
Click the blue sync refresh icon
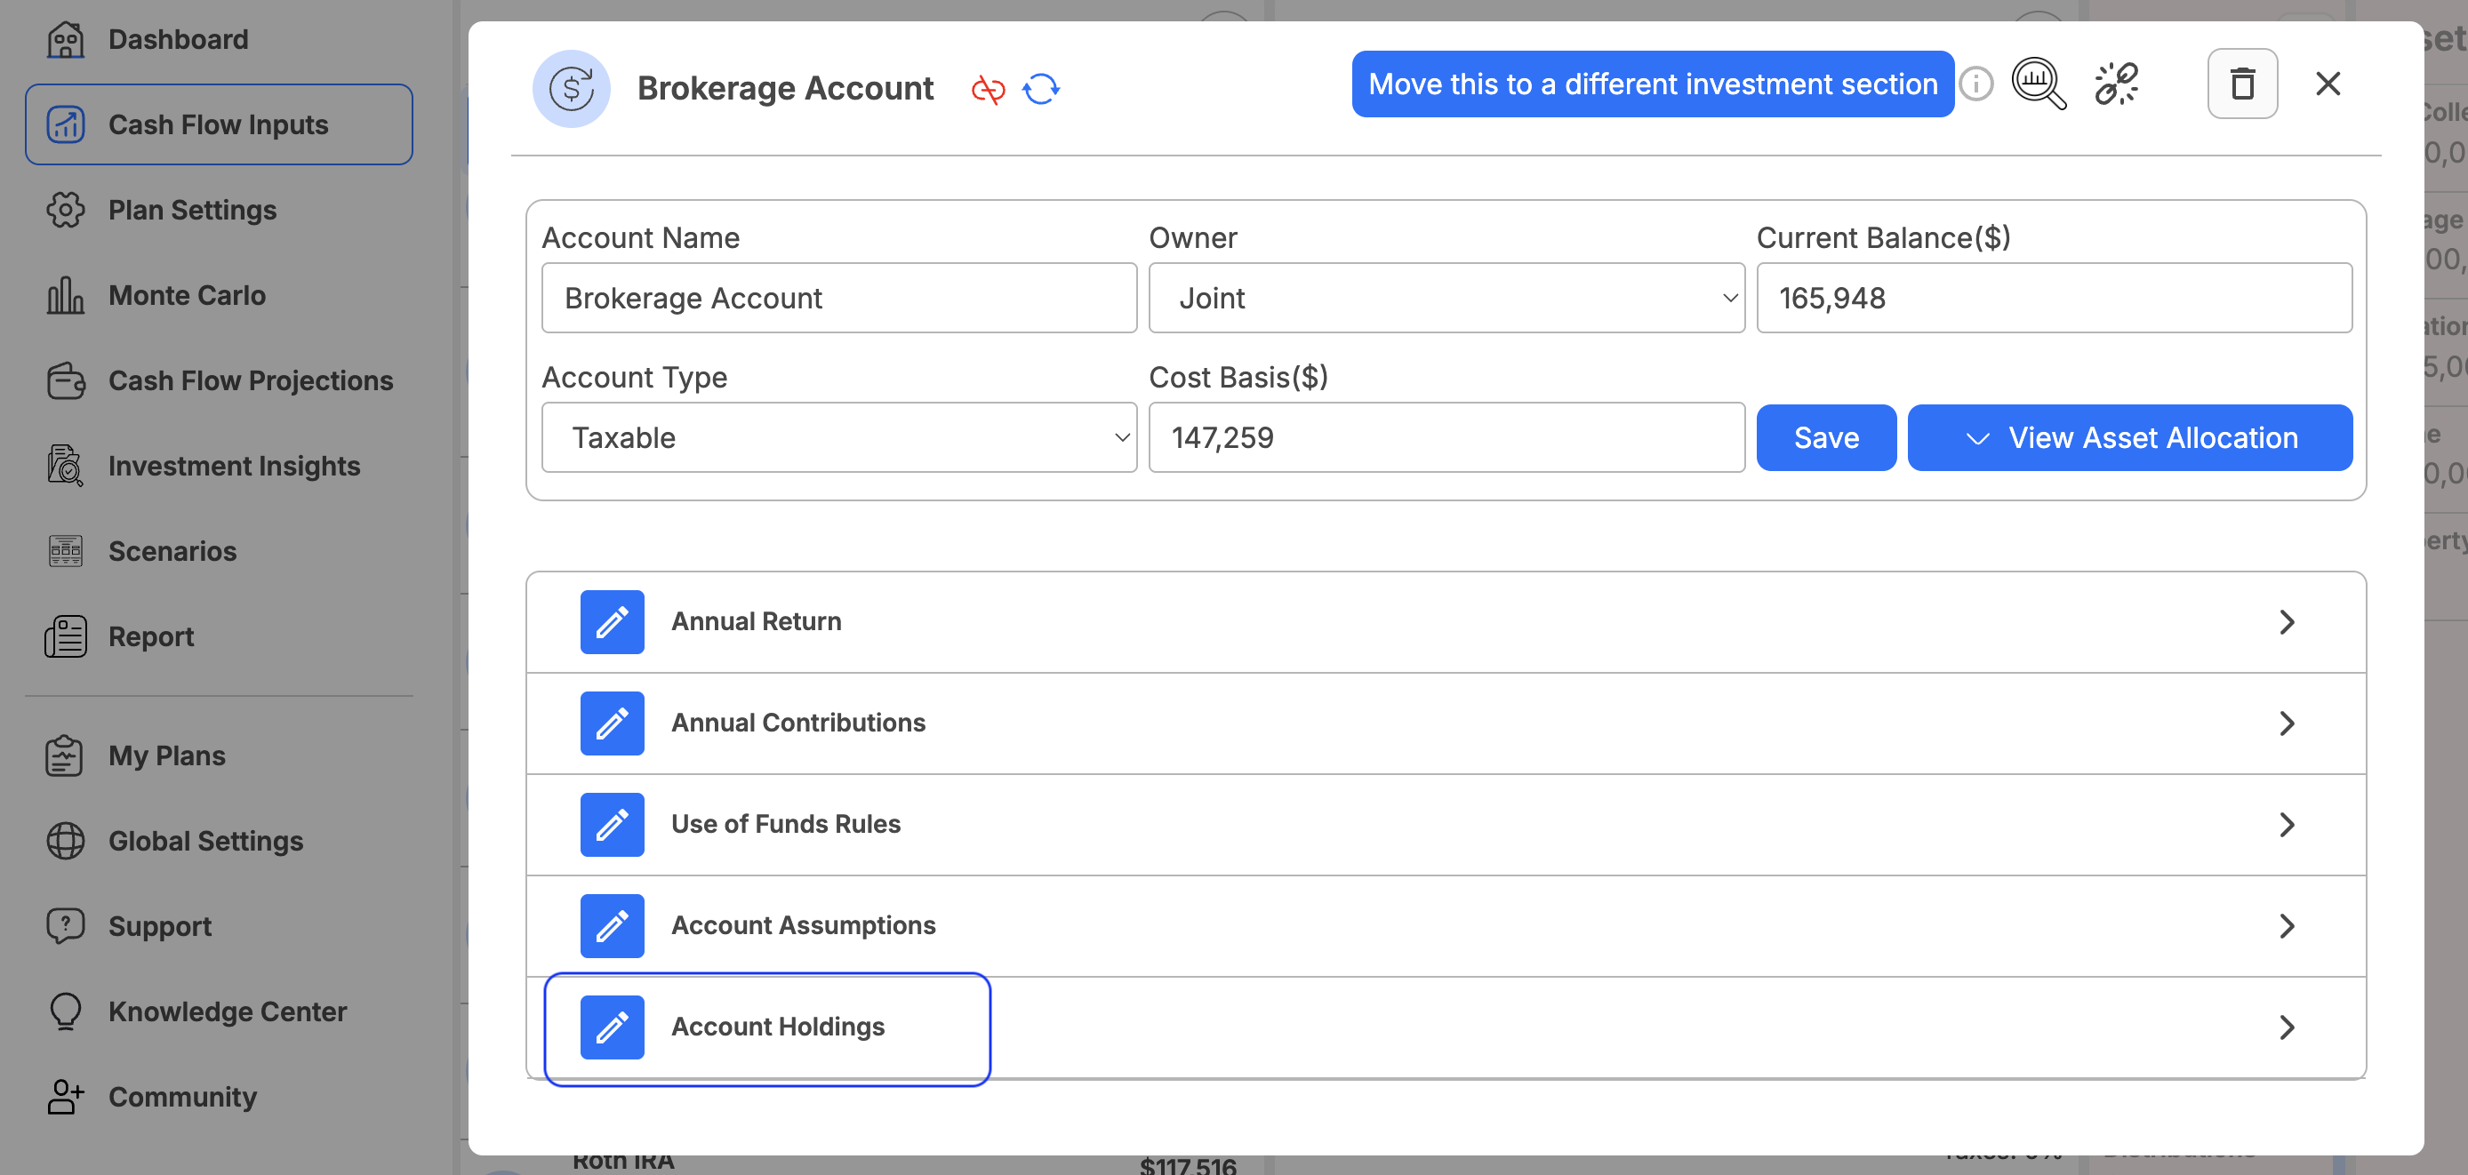point(1040,89)
